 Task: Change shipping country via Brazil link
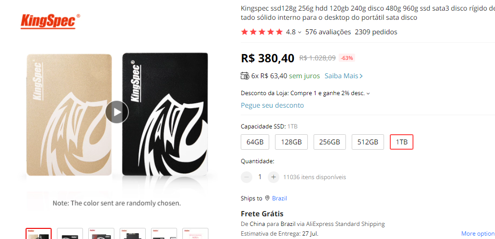click(x=279, y=198)
